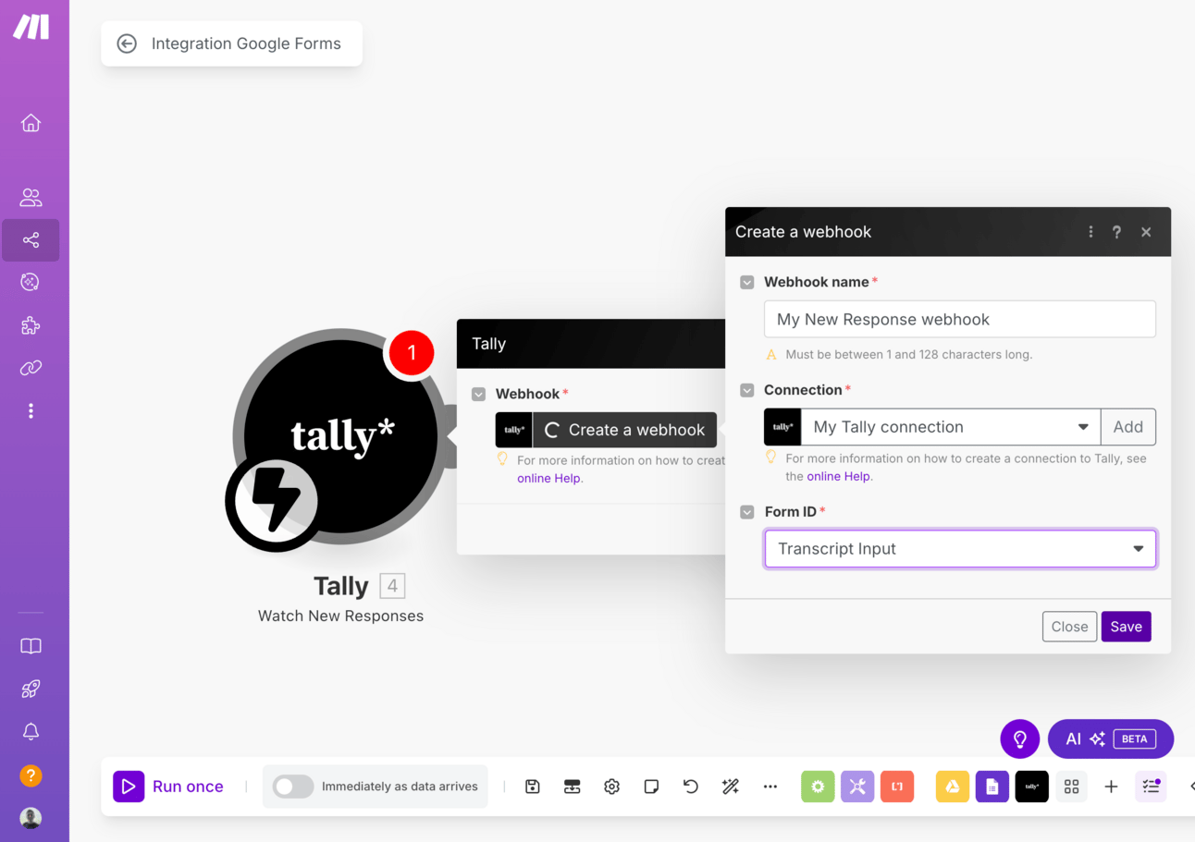Open the webhook dialog's three-dot options

click(1090, 232)
